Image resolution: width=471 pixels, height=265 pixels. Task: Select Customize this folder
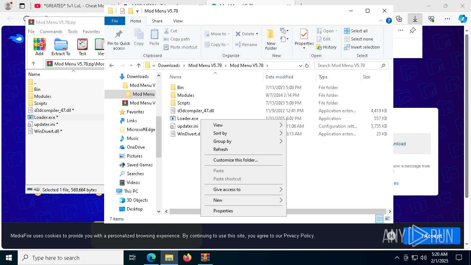(x=244, y=160)
